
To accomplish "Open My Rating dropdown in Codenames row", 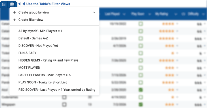I will (177, 97).
